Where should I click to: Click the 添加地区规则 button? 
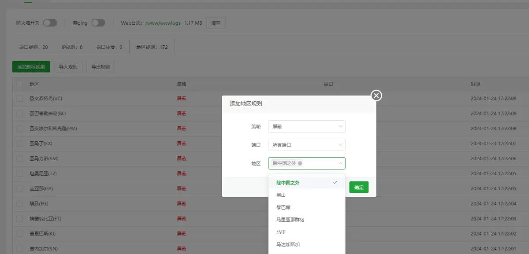(31, 66)
